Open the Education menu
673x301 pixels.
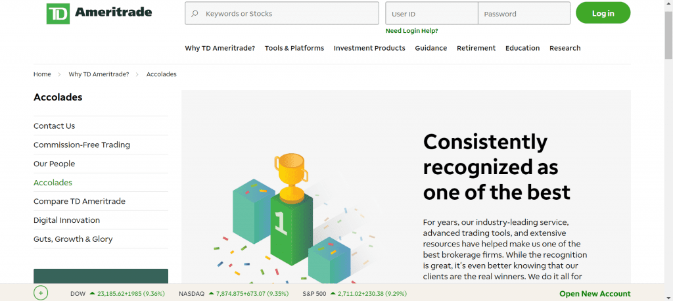tap(522, 48)
